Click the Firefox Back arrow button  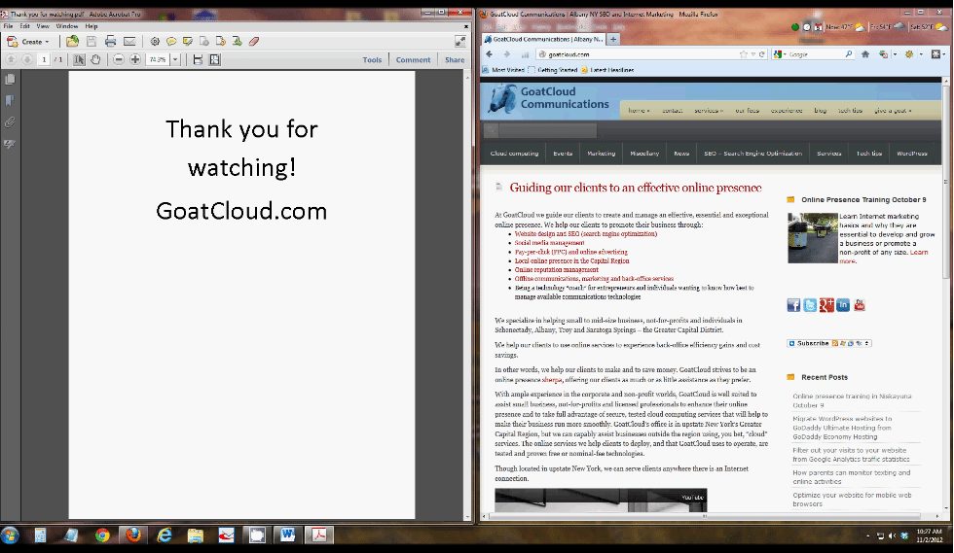tap(489, 54)
